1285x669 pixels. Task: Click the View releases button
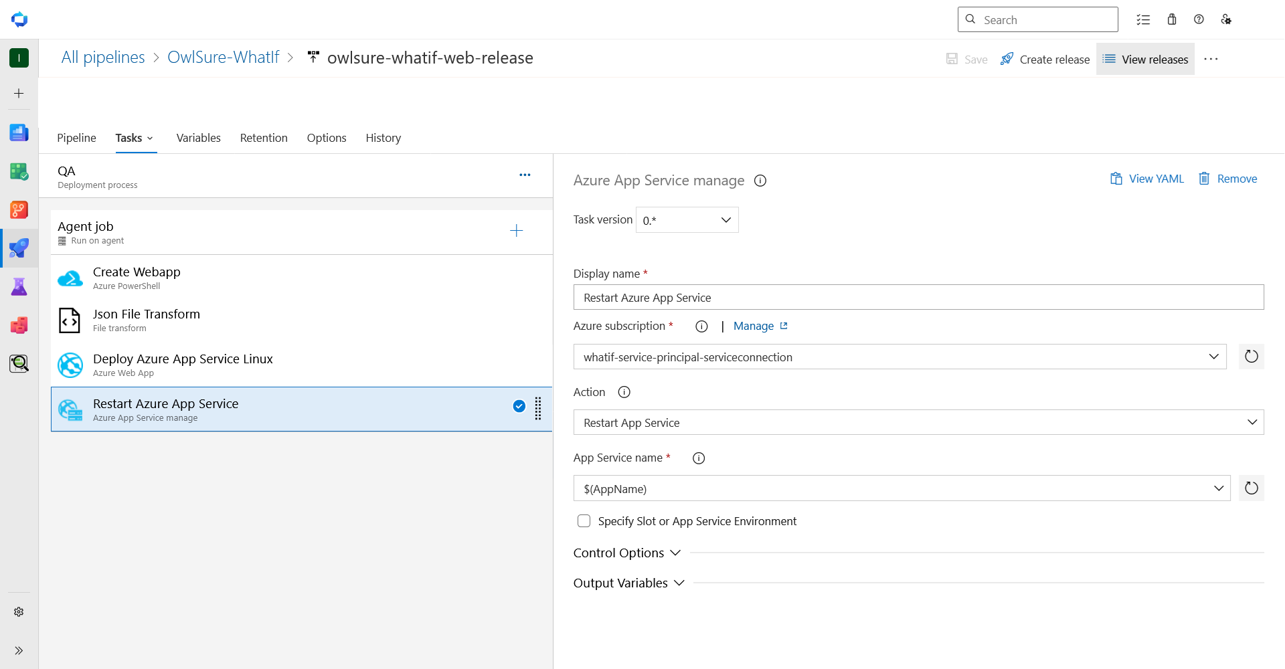[1145, 60]
